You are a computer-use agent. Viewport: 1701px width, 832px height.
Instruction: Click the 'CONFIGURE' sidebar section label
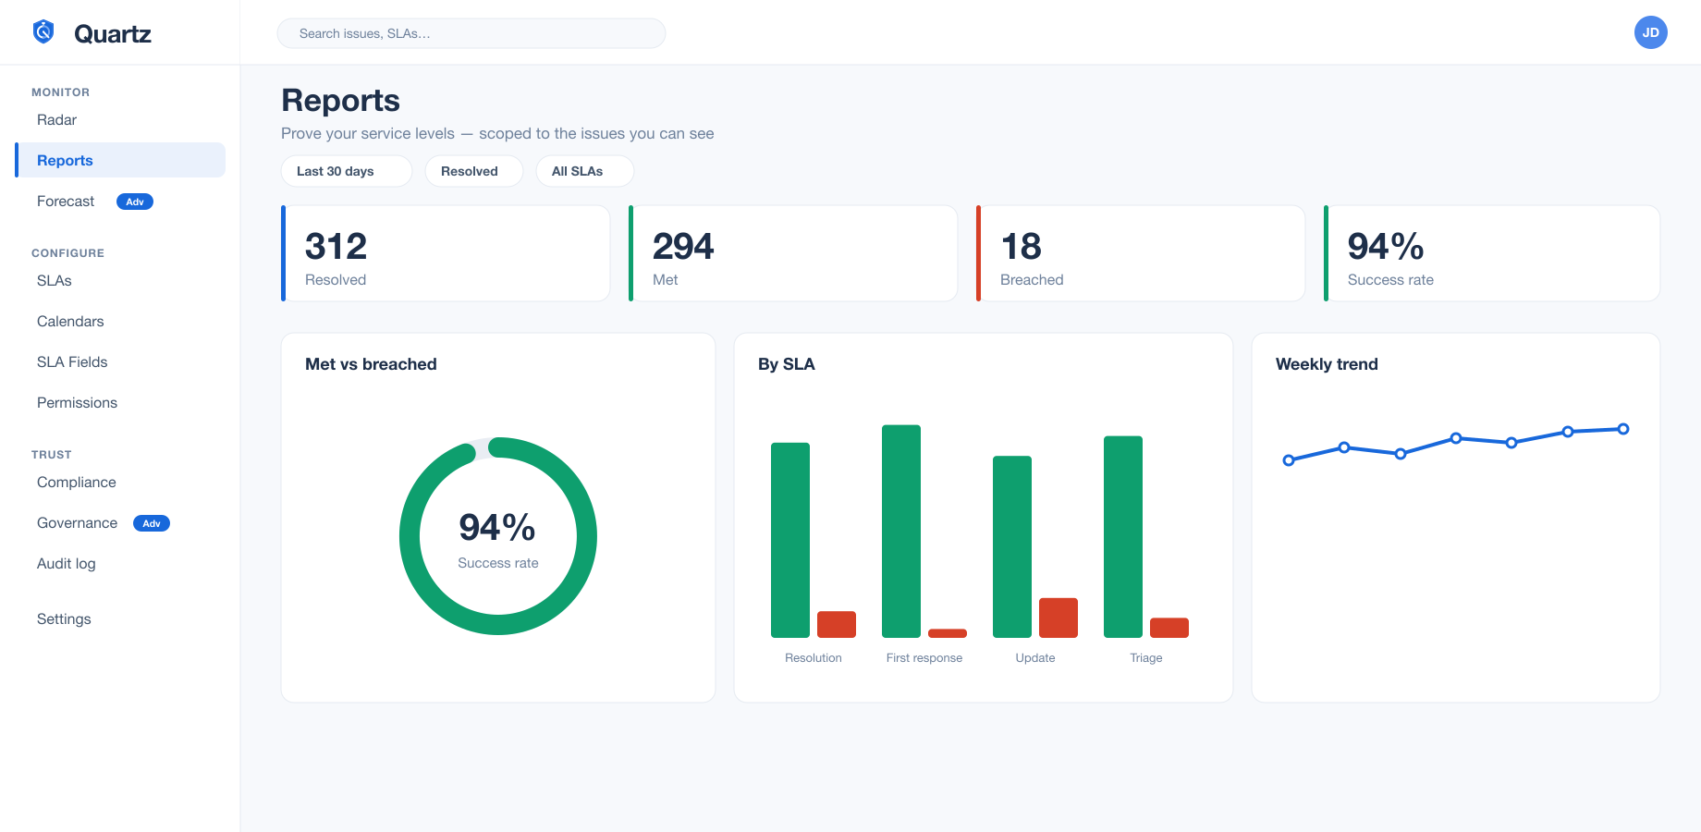[x=68, y=253]
